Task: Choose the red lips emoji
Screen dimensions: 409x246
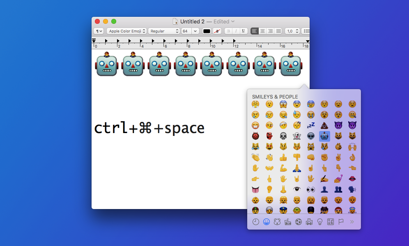Action: click(352, 179)
